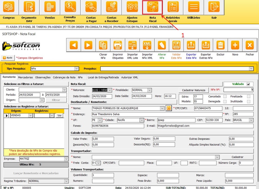Click the Excluir trash icon
Screen dimensions: 259x189
tap(221, 45)
